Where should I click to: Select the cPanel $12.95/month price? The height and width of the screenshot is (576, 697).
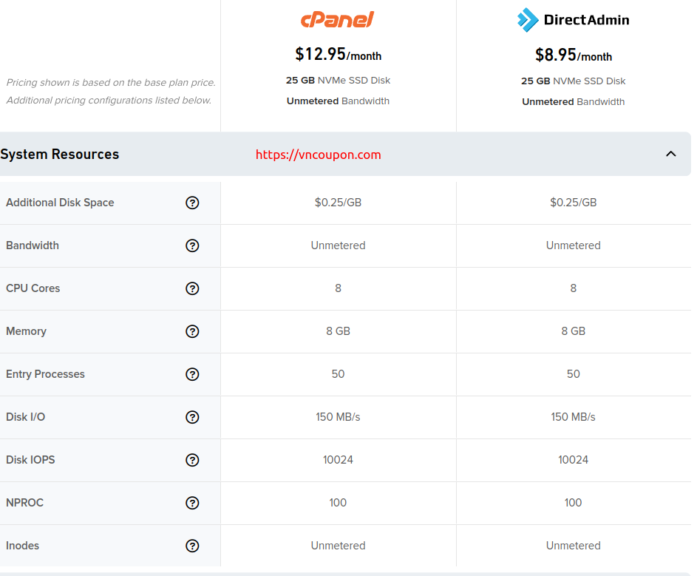339,54
